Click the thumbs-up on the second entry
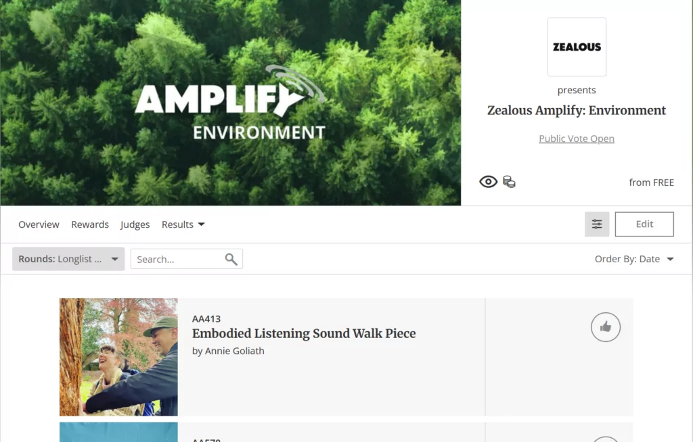 606,439
